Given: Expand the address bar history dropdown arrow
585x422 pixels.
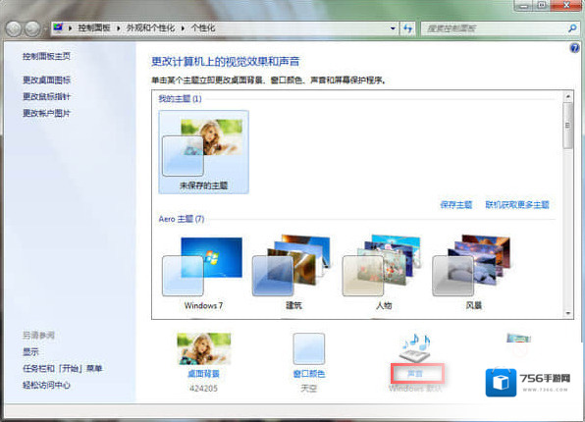Looking at the screenshot, I should (x=393, y=28).
